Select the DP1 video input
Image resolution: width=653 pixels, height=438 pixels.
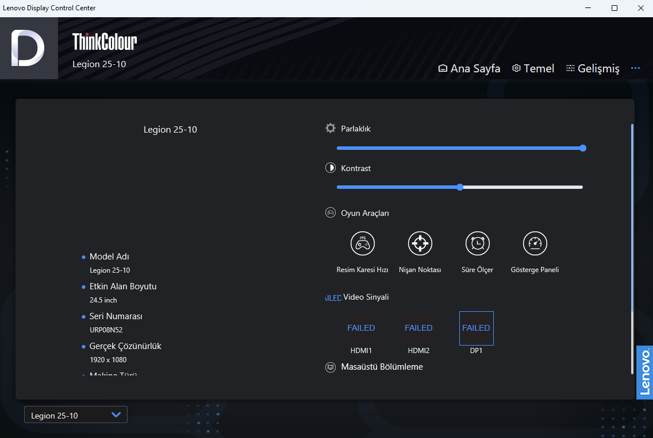tap(476, 328)
